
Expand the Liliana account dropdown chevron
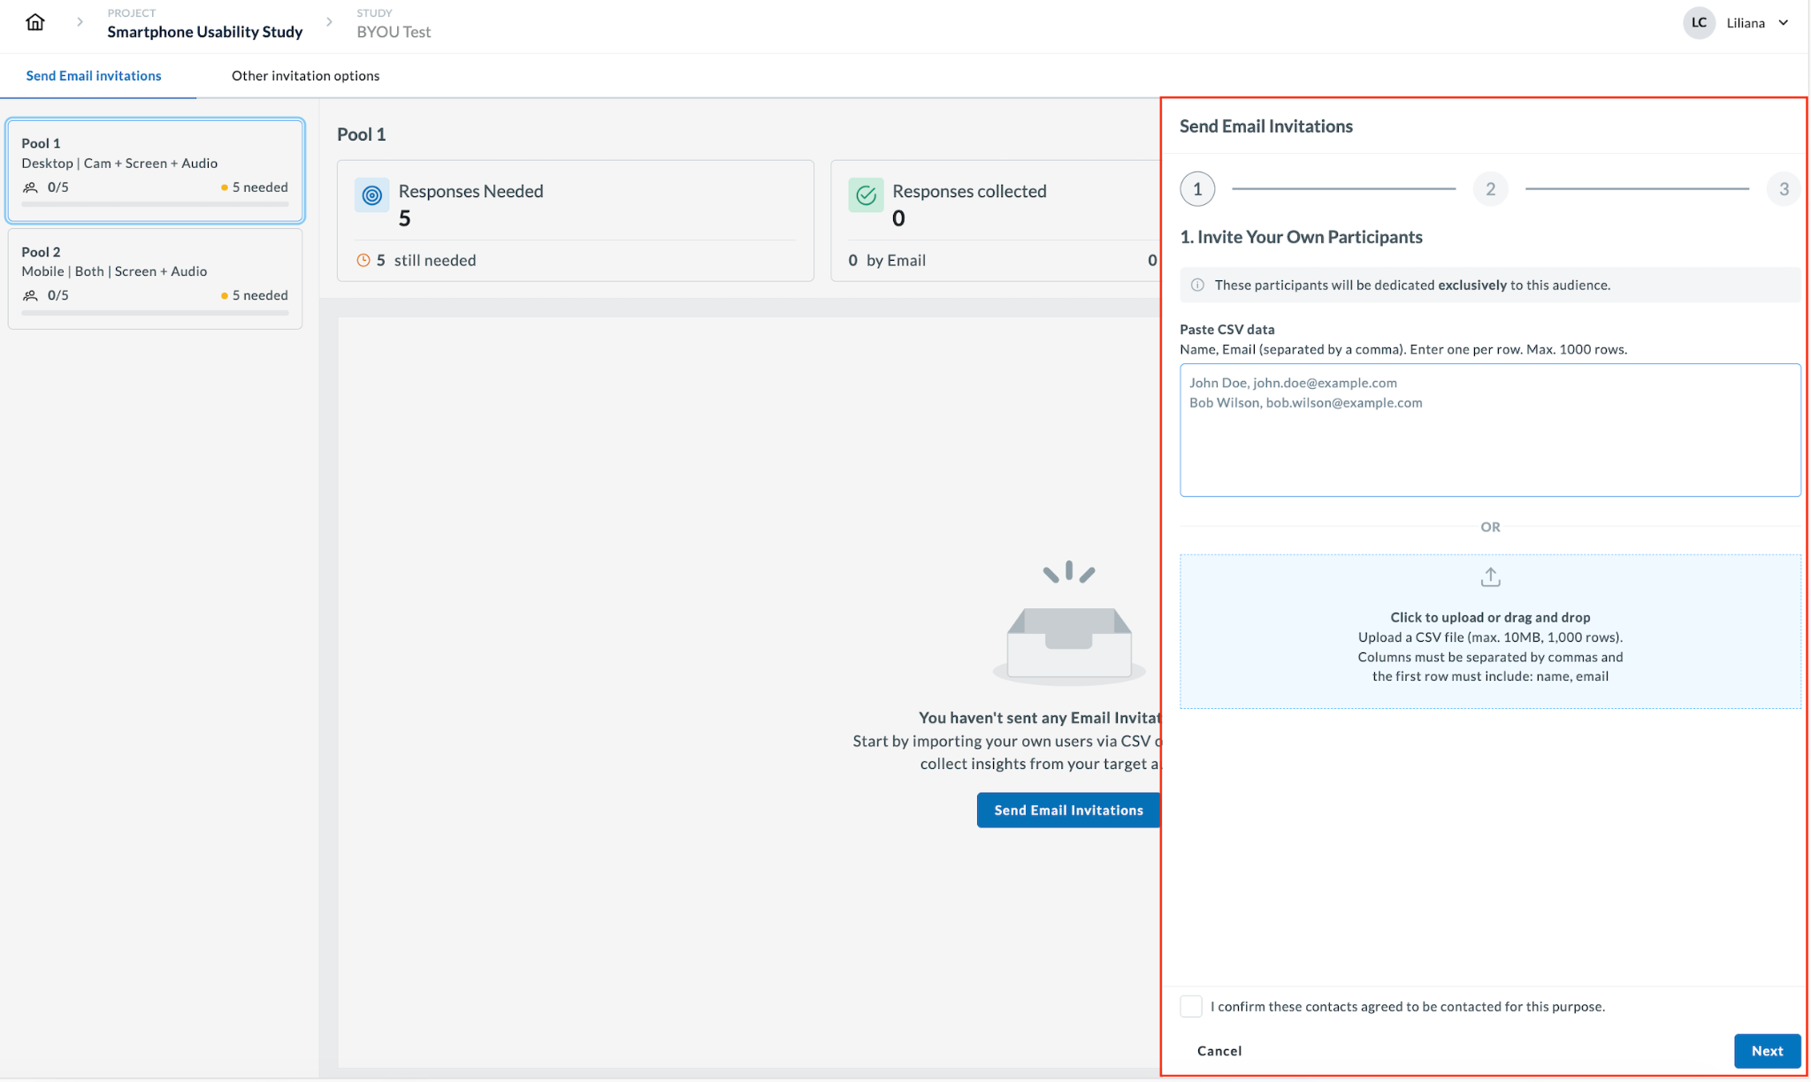point(1784,23)
